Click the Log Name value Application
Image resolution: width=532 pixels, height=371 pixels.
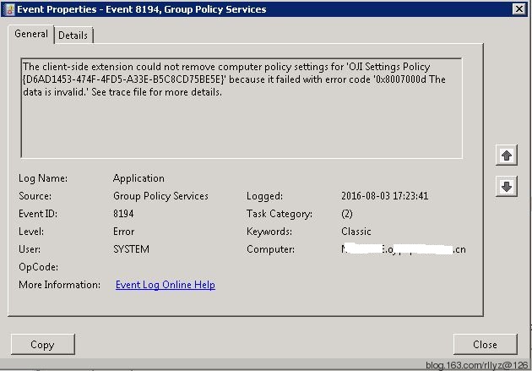[x=138, y=178]
